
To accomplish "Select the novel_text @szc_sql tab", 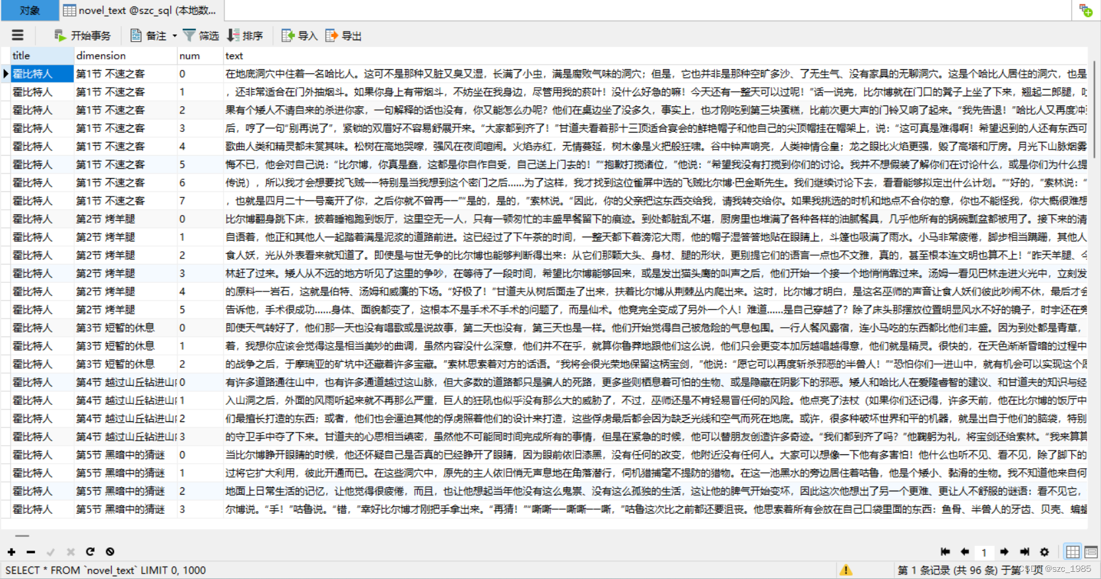I will (142, 10).
